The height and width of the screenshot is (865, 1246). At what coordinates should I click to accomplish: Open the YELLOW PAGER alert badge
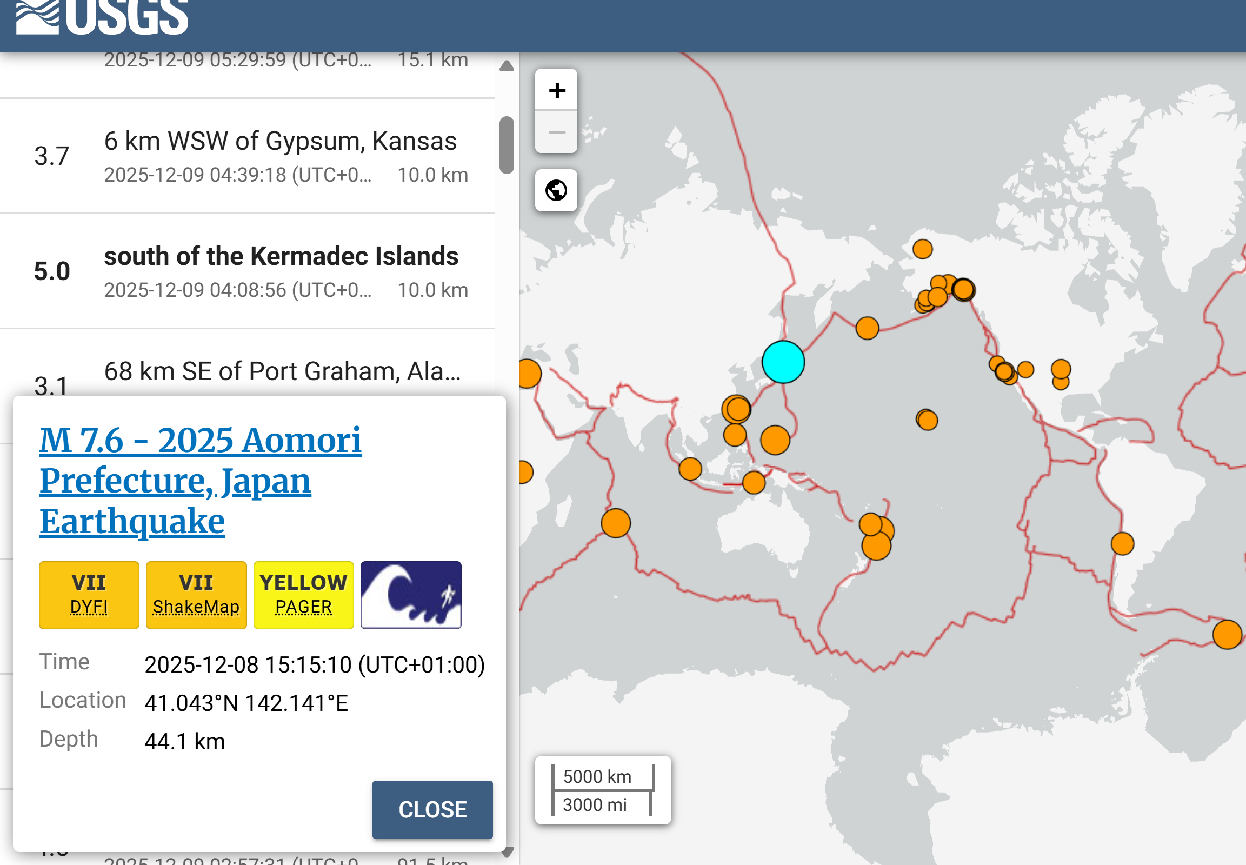pyautogui.click(x=303, y=595)
